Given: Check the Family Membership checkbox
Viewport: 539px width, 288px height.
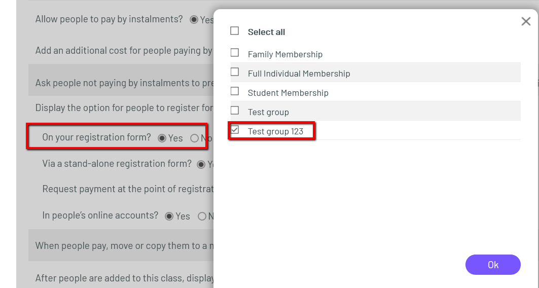Looking at the screenshot, I should [234, 53].
